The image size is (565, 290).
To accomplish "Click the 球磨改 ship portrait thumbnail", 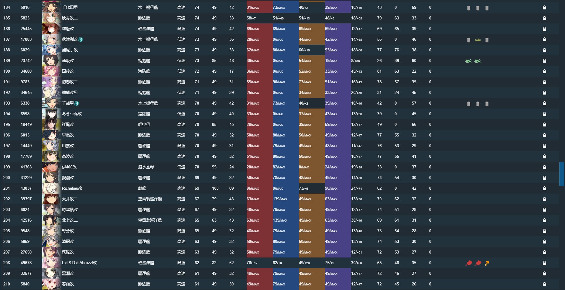I will tap(51, 29).
